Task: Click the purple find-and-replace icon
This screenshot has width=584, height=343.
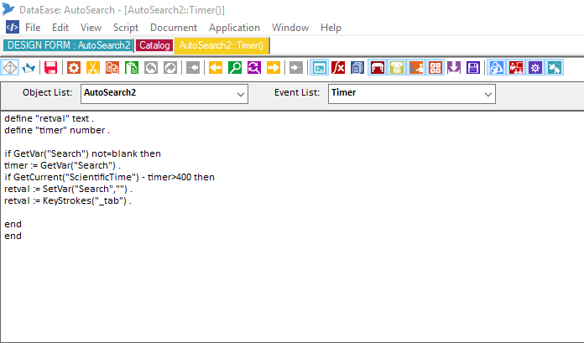Action: click(x=254, y=68)
